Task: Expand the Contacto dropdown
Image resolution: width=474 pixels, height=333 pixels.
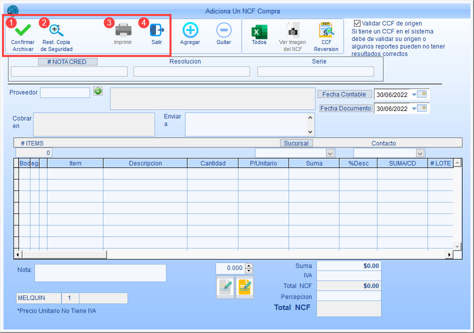Action: [420, 153]
